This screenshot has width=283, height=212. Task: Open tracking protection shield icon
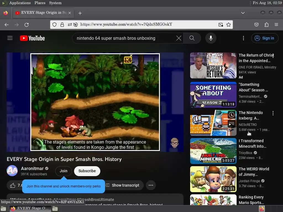coord(54,25)
